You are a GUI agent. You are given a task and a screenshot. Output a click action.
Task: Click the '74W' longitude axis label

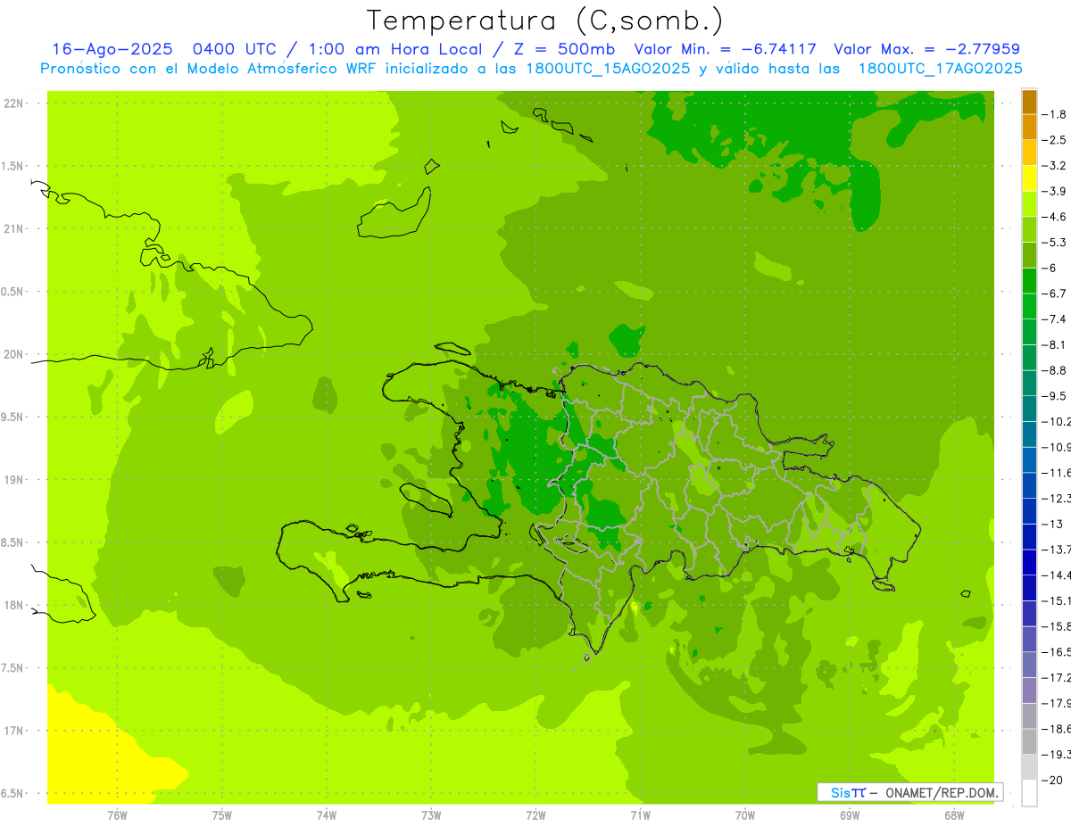click(x=327, y=815)
